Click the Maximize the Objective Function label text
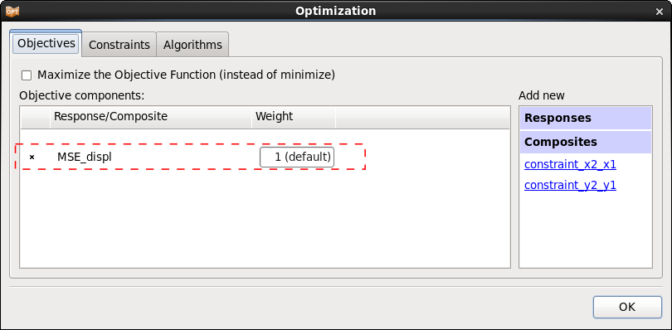 point(186,75)
